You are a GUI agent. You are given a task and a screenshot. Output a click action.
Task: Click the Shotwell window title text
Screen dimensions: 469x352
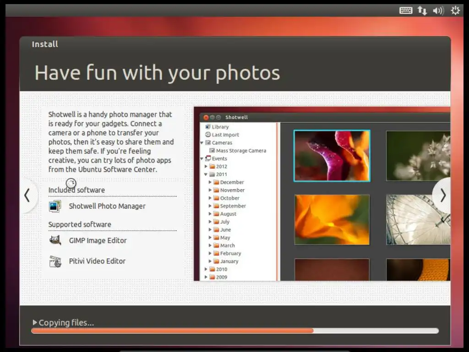[236, 117]
